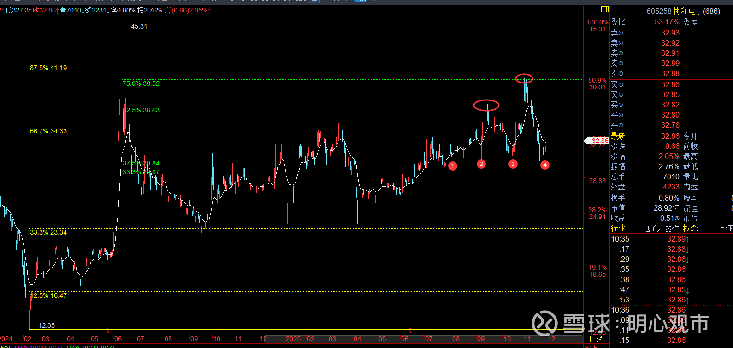
Task: Open the yellow 概念 concept link
Action: [690, 228]
